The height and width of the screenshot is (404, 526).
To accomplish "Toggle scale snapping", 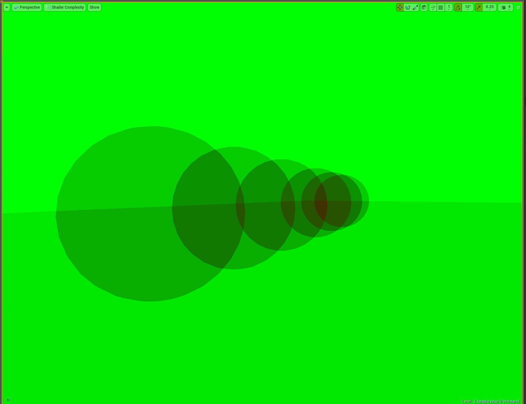I will [478, 7].
